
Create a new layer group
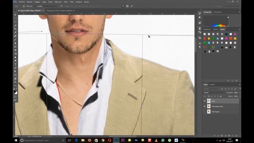click(229, 135)
